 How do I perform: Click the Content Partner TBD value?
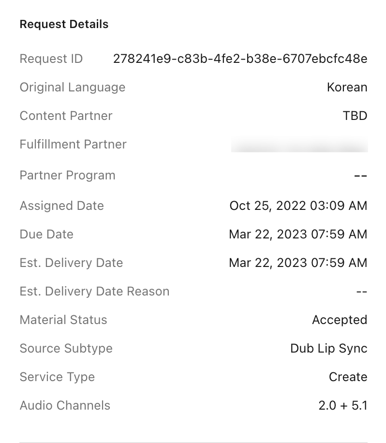[355, 116]
